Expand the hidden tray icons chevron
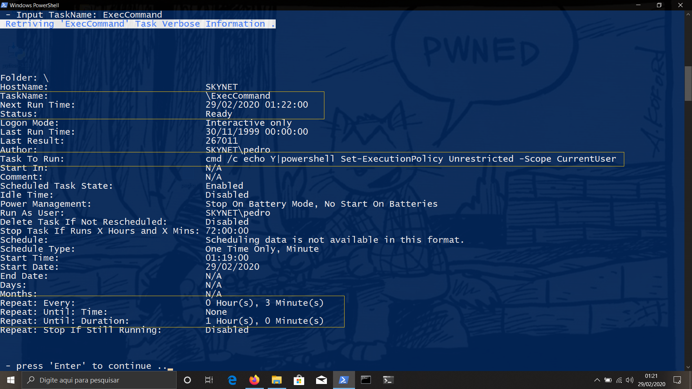This screenshot has width=692, height=389. tap(597, 380)
